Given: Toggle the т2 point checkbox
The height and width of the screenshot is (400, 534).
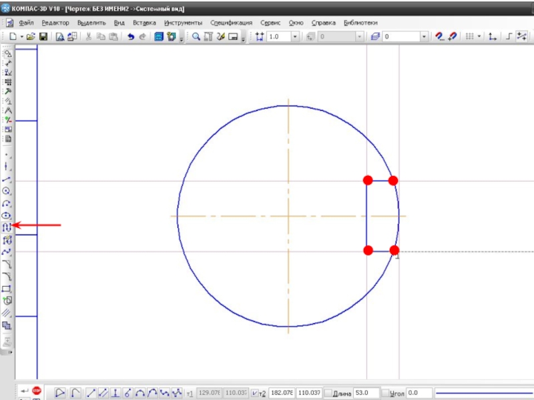Looking at the screenshot, I should coord(254,393).
